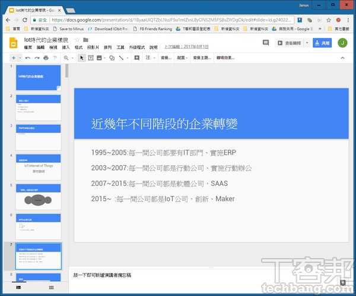This screenshot has height=296, width=356.
Task: Click the Insert image icon
Action: [x=99, y=58]
